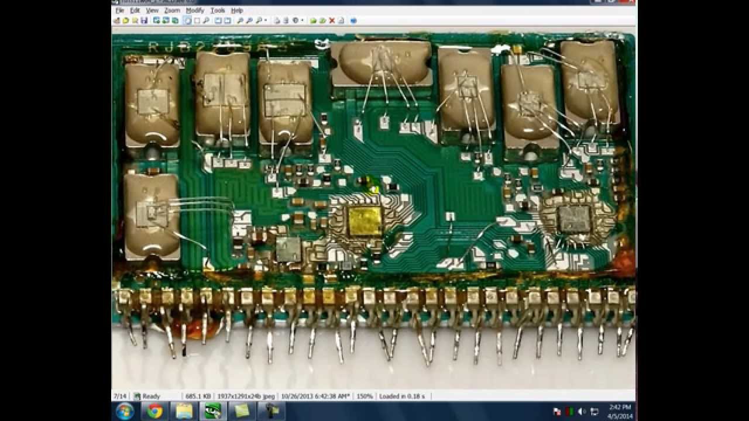Screen dimensions: 749x421
Task: Open the Zoom menu
Action: click(x=172, y=11)
